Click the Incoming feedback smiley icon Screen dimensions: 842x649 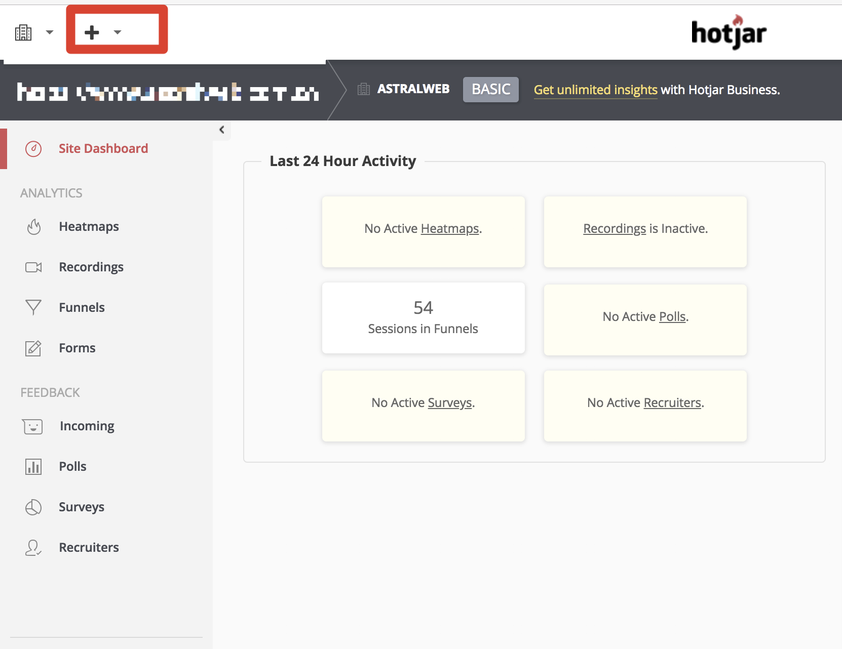pyautogui.click(x=33, y=426)
